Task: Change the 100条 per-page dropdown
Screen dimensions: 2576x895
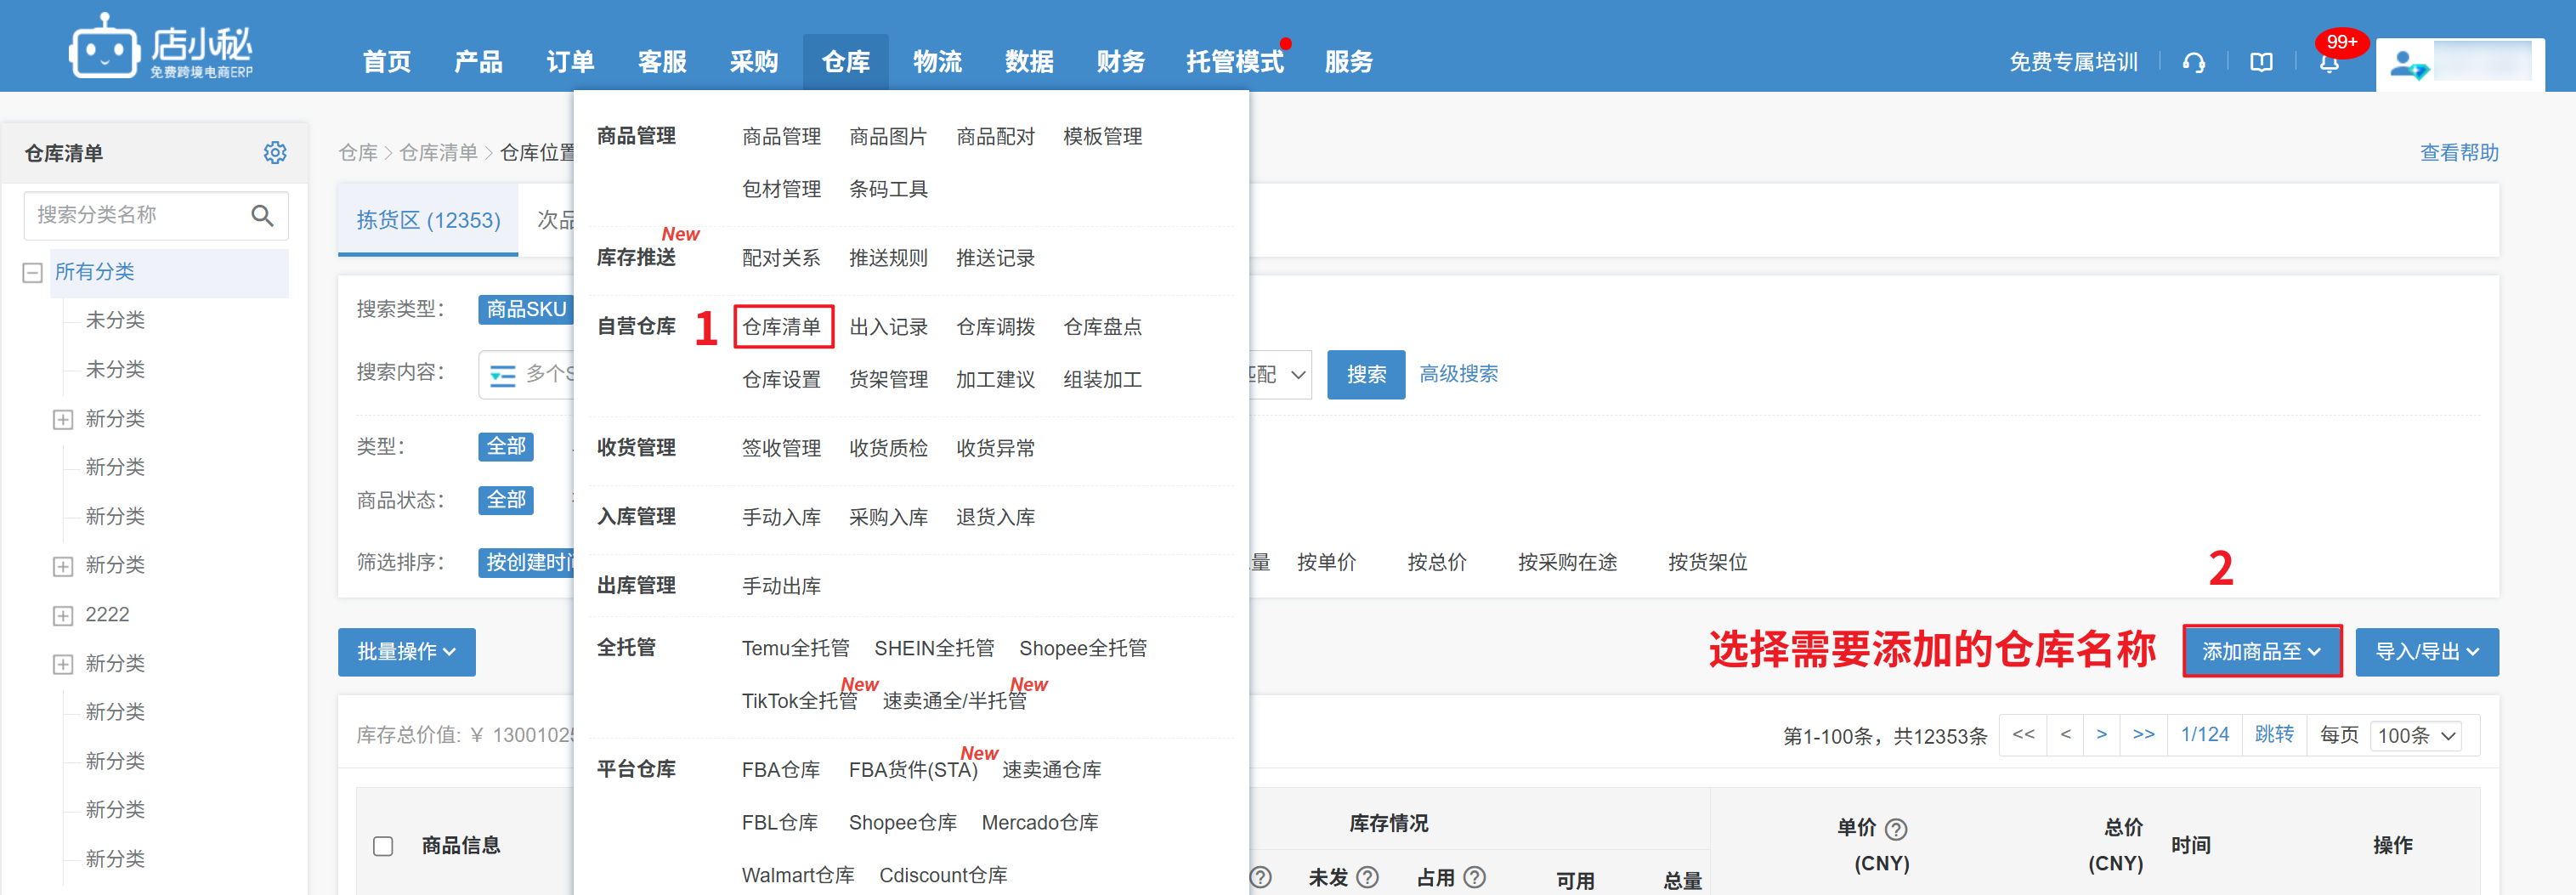Action: 2415,736
